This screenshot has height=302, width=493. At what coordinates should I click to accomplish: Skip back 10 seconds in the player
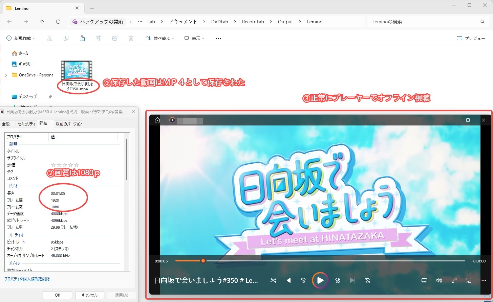[303, 280]
